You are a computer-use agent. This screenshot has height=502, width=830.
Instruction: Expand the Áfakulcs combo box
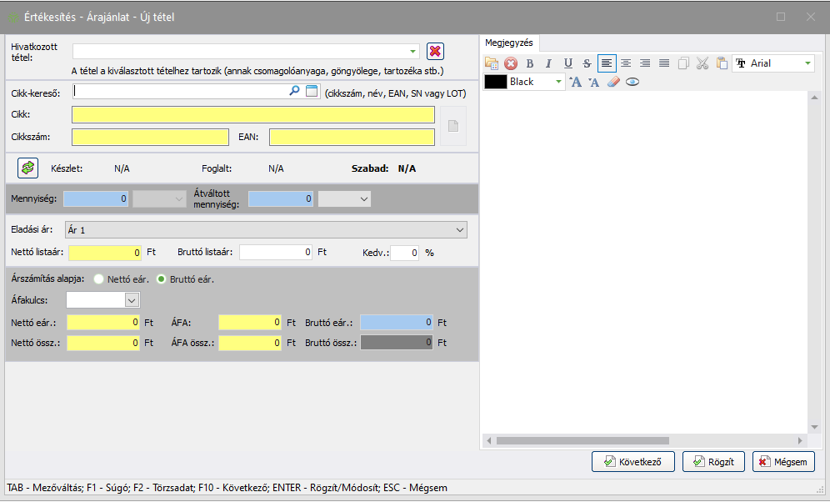tap(131, 299)
